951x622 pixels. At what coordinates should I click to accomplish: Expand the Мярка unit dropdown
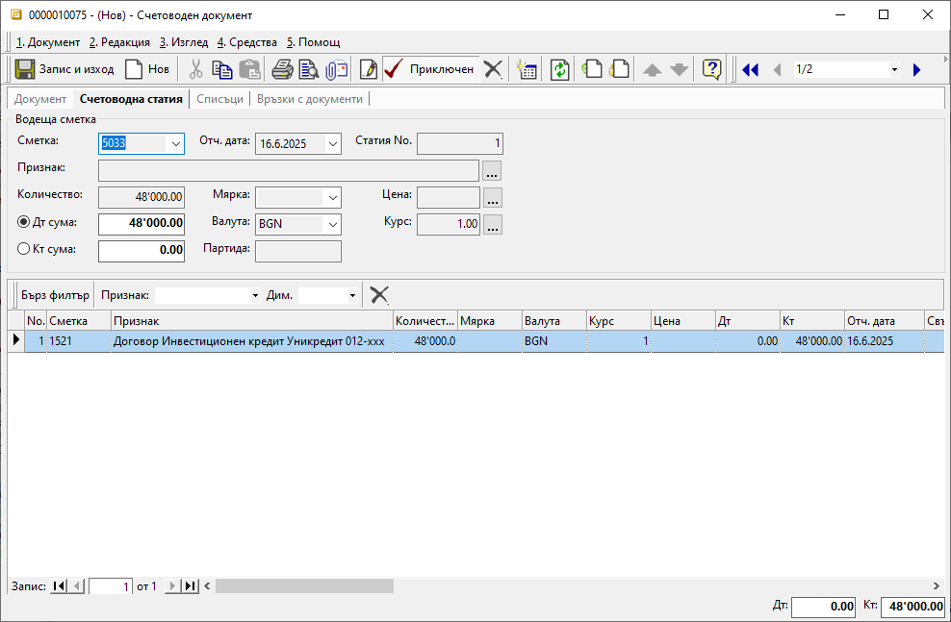pos(332,197)
